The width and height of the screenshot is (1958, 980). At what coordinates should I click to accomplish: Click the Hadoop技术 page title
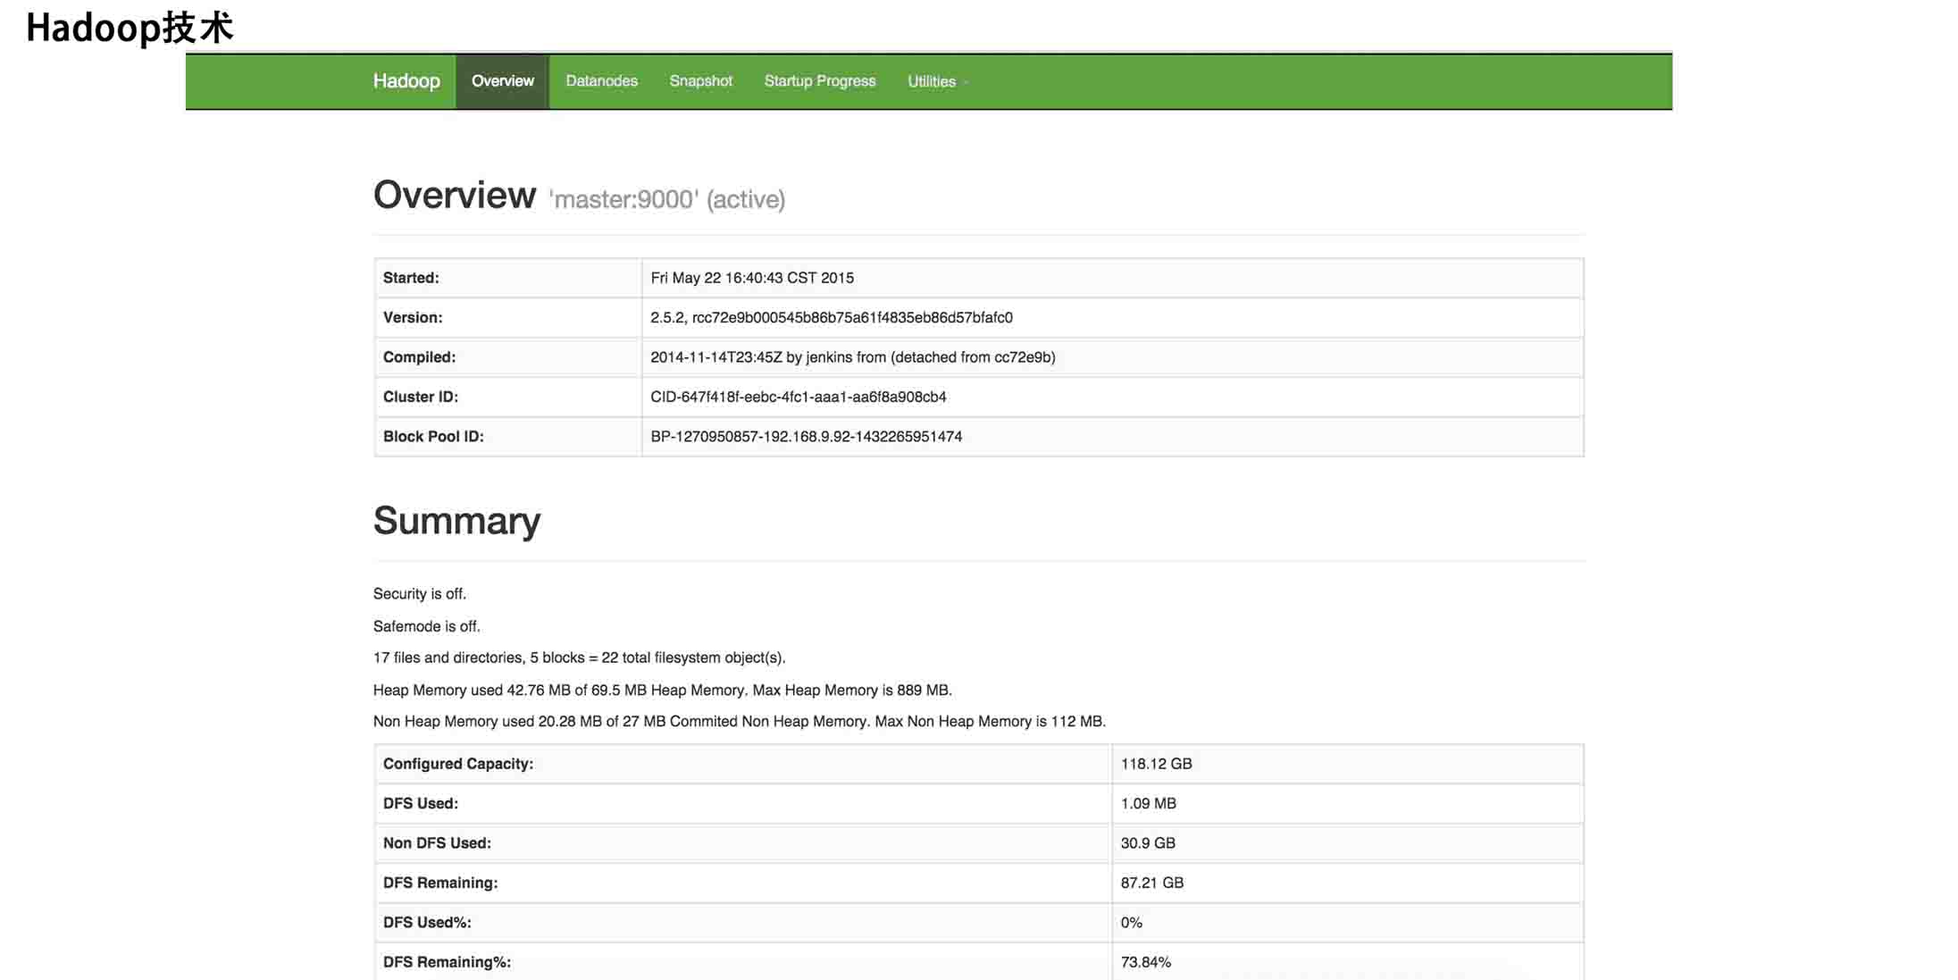130,28
